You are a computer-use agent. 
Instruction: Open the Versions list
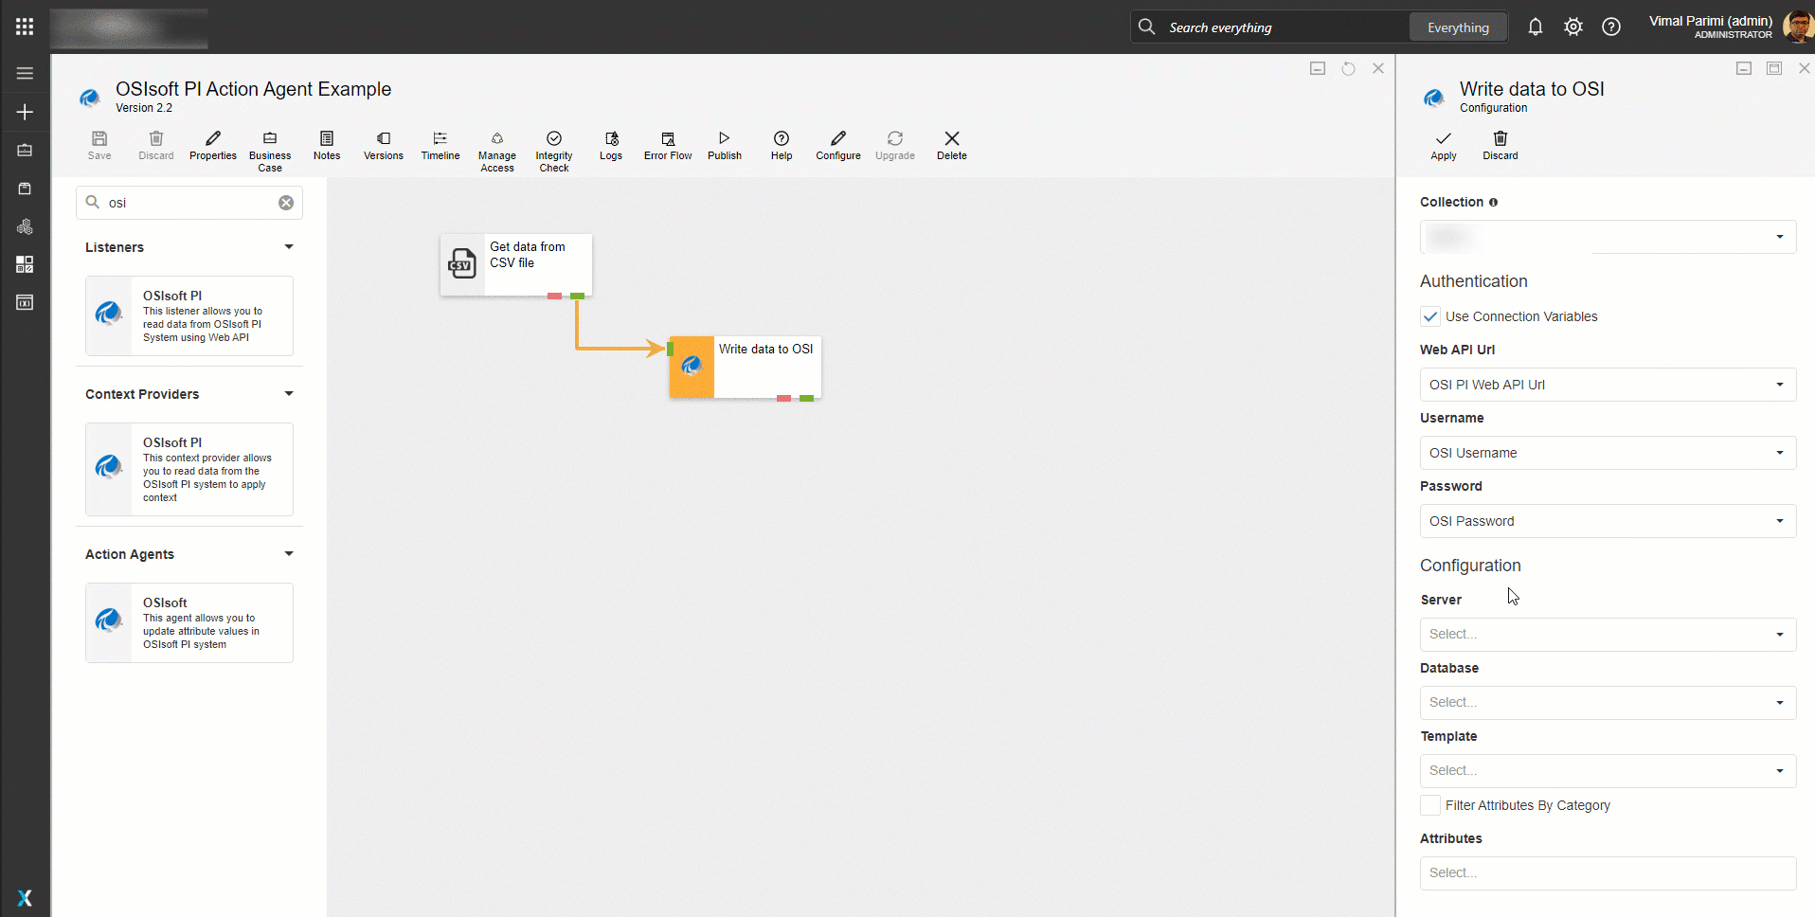click(383, 145)
